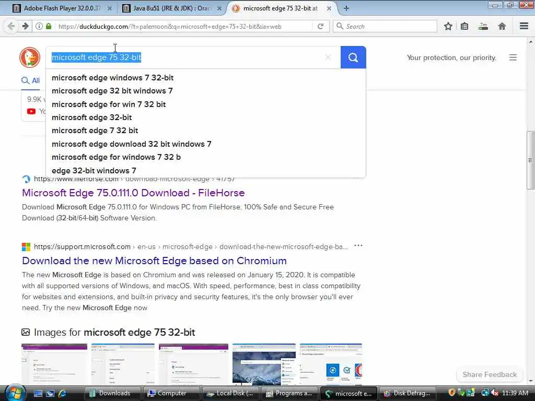Screen dimensions: 535x401
Task: Clear the DuckDuckGo search box with X
Action: pyautogui.click(x=328, y=57)
